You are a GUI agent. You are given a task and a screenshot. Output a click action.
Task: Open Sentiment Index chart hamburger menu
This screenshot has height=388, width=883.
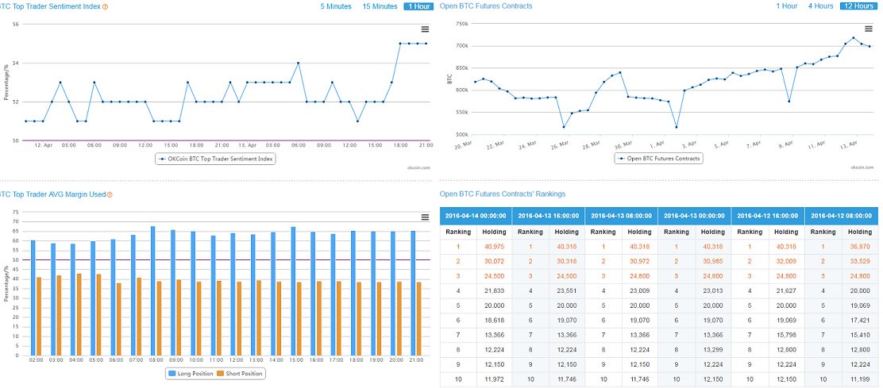click(425, 29)
